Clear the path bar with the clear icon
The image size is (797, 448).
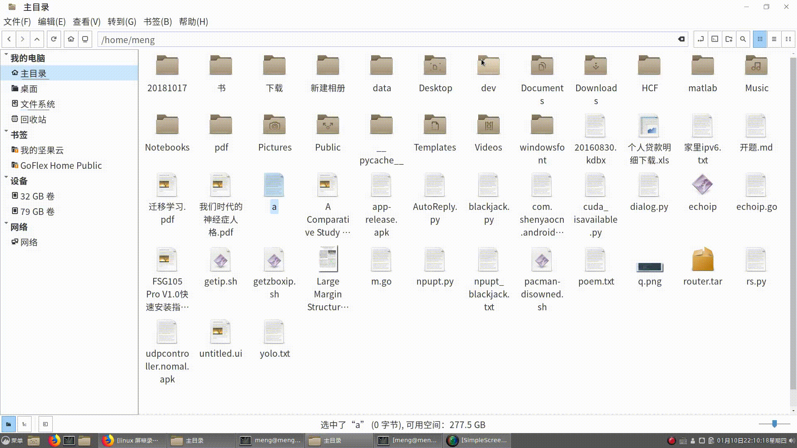681,39
